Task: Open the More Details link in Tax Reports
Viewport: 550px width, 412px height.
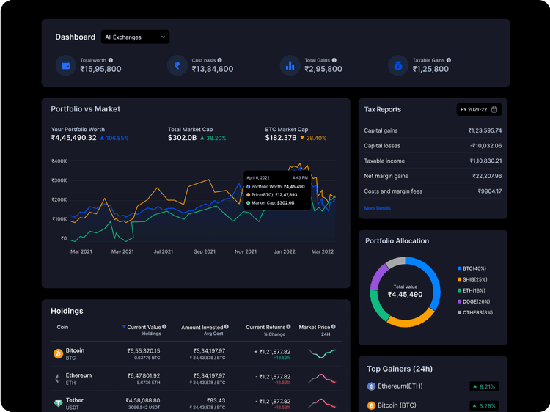Action: pos(377,208)
